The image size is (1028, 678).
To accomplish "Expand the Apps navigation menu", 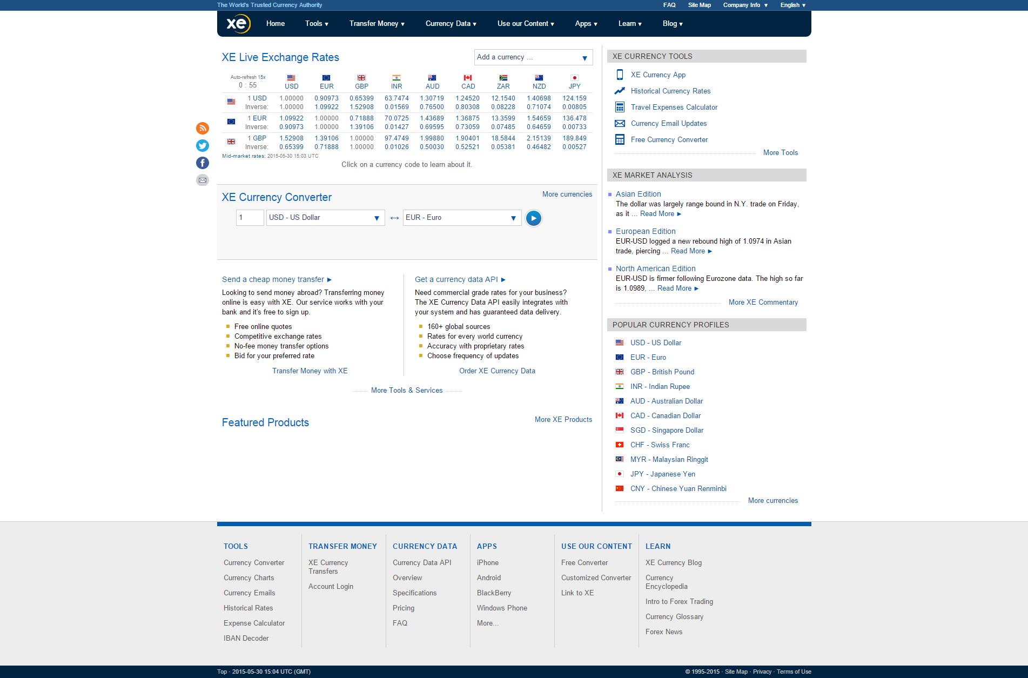I will pyautogui.click(x=586, y=24).
